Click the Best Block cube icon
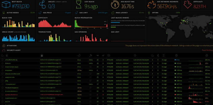The height and width of the screenshot is (105, 213). (x=6, y=5)
